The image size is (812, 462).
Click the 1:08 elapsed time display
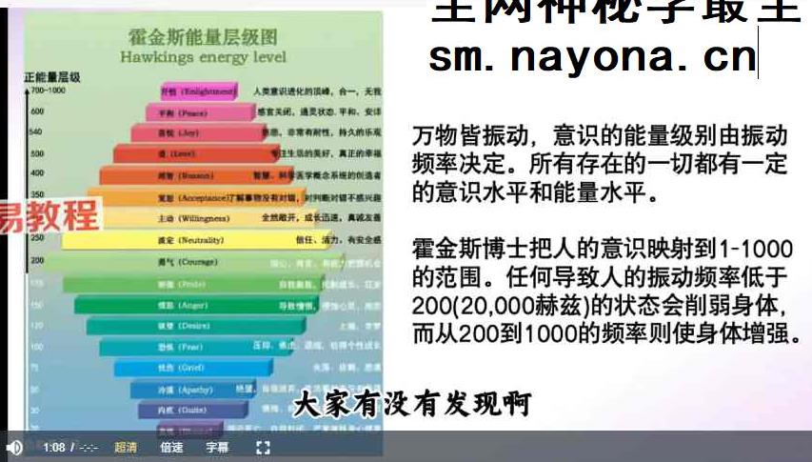(54, 447)
